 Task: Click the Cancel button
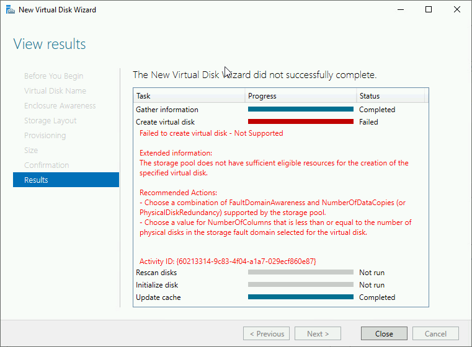[x=435, y=333]
